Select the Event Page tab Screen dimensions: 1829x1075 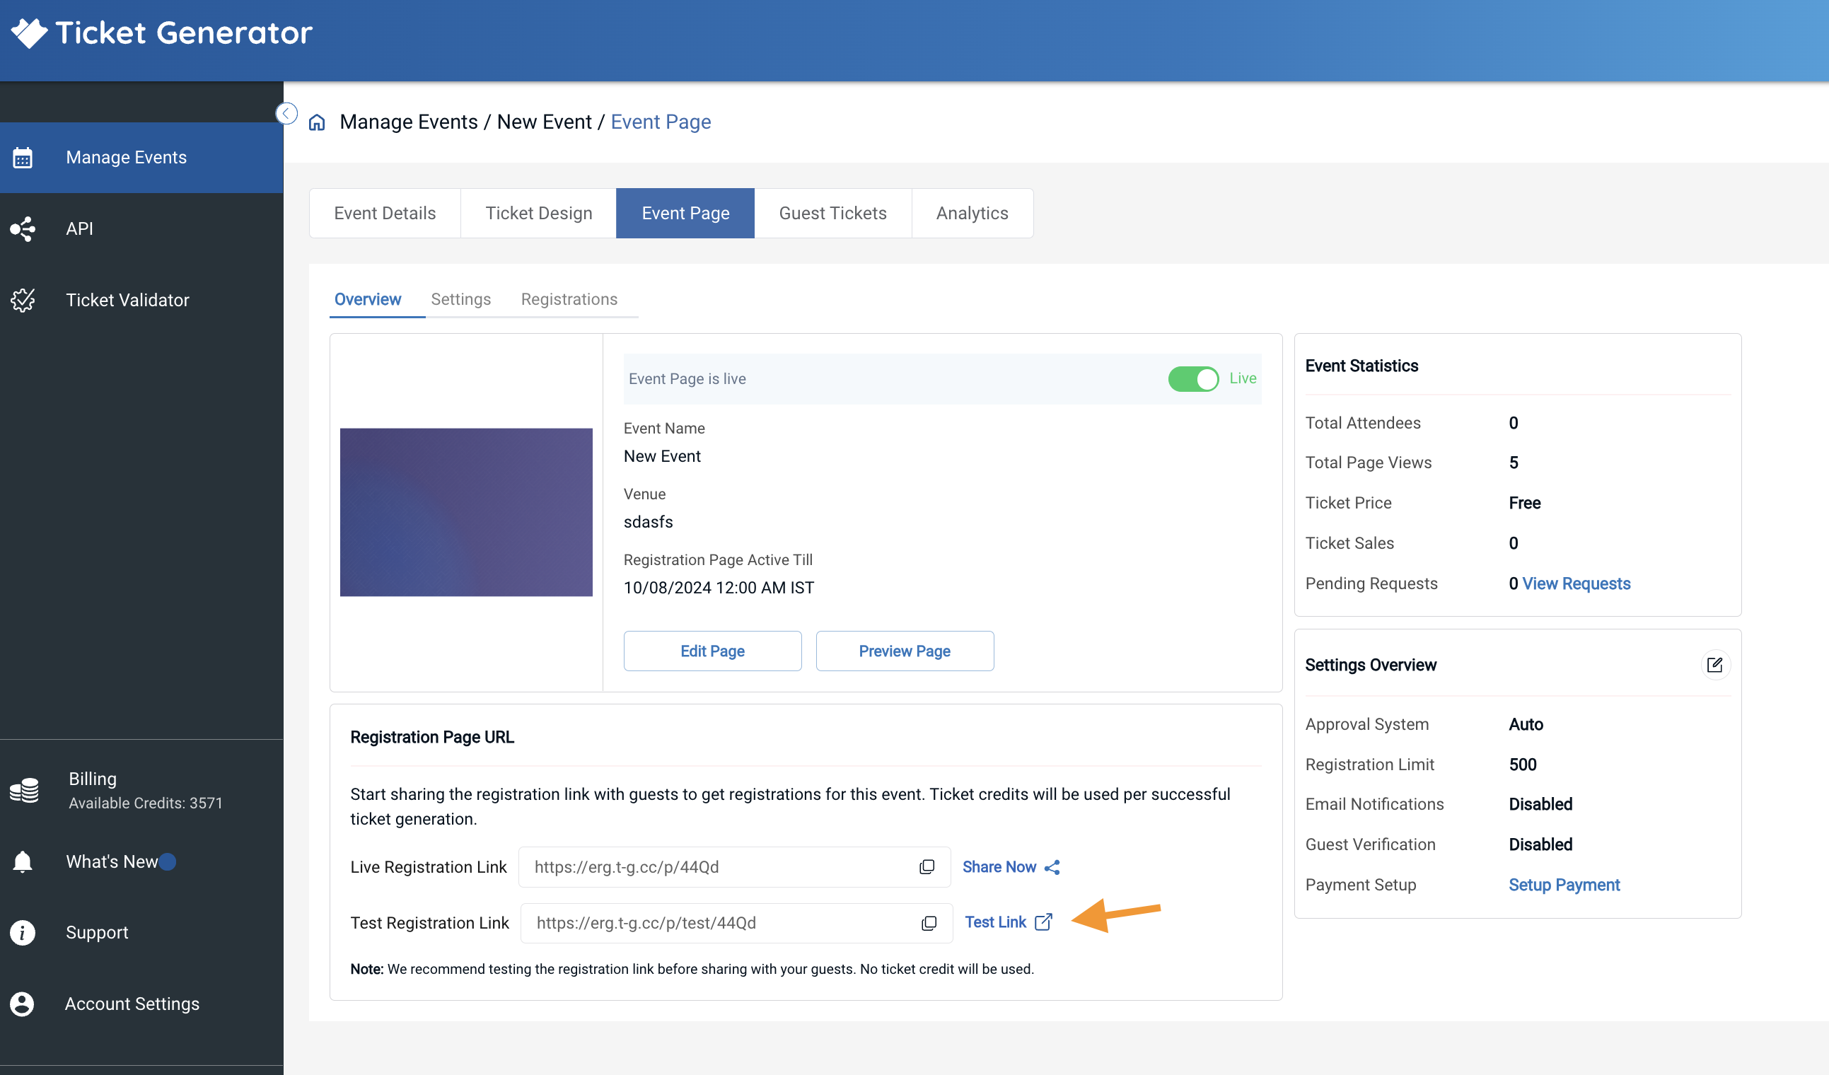pos(685,214)
